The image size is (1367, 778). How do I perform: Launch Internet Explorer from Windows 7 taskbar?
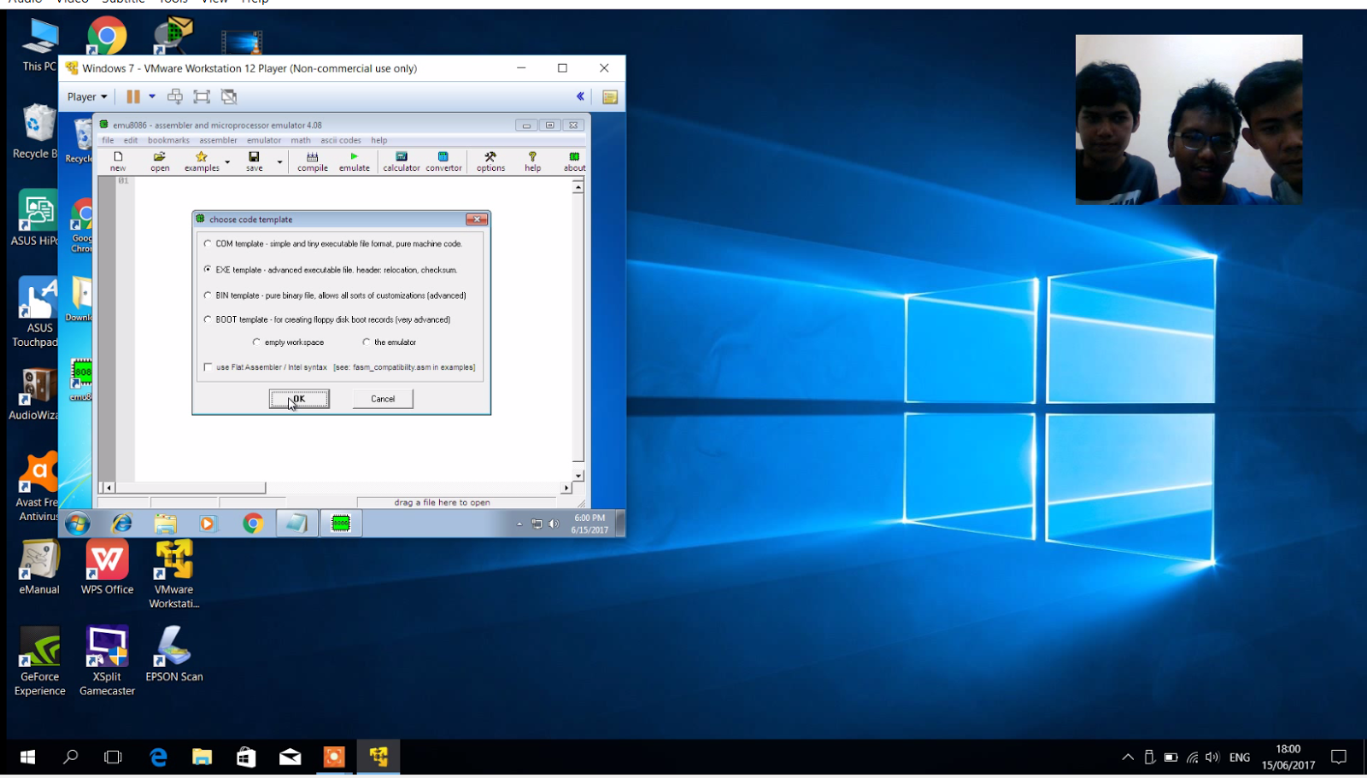click(122, 524)
